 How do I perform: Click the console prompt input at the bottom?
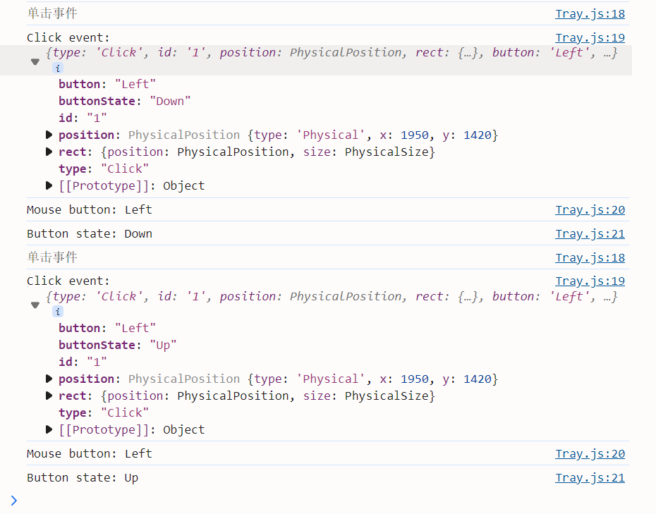(x=282, y=501)
